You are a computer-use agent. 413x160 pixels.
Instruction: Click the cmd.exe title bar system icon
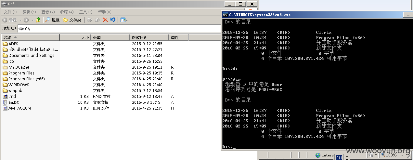(x=225, y=15)
